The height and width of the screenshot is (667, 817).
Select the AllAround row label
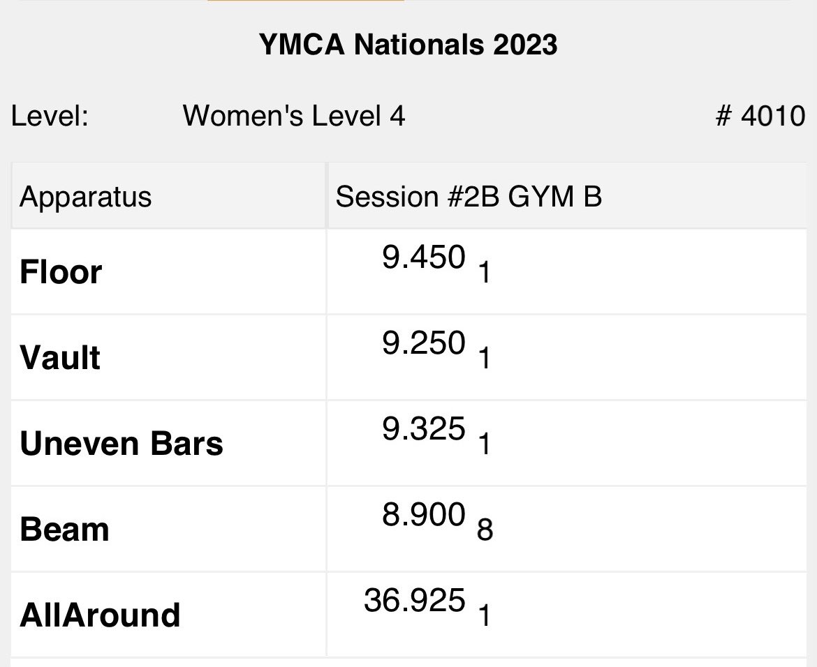coord(100,615)
